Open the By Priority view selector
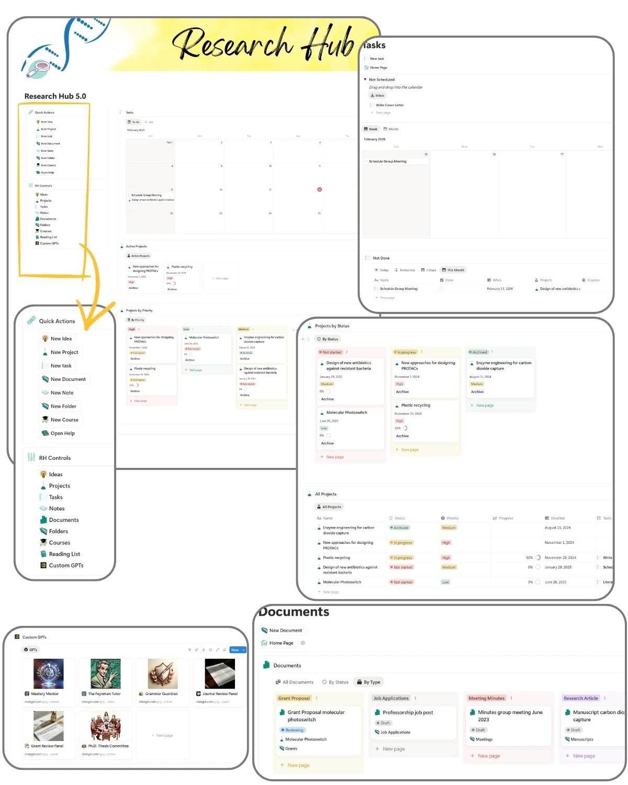628x785 pixels. pyautogui.click(x=136, y=319)
